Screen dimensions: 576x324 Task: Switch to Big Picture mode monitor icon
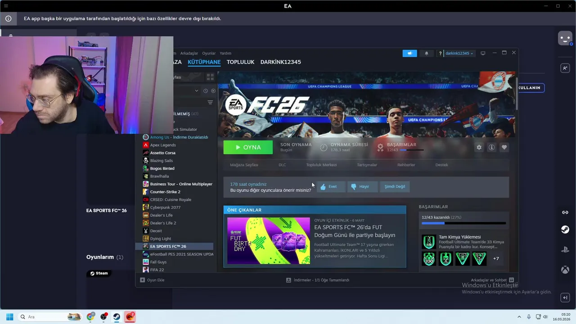[483, 53]
